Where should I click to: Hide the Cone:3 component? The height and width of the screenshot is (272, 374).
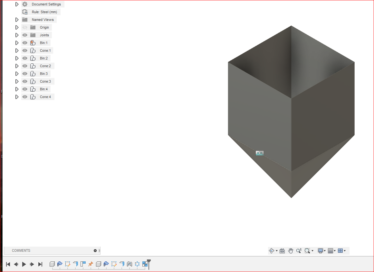pyautogui.click(x=25, y=81)
